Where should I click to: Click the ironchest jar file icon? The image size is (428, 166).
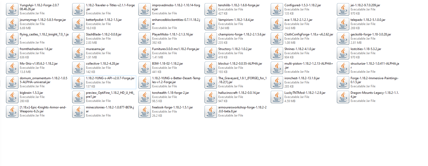(x=277, y=82)
